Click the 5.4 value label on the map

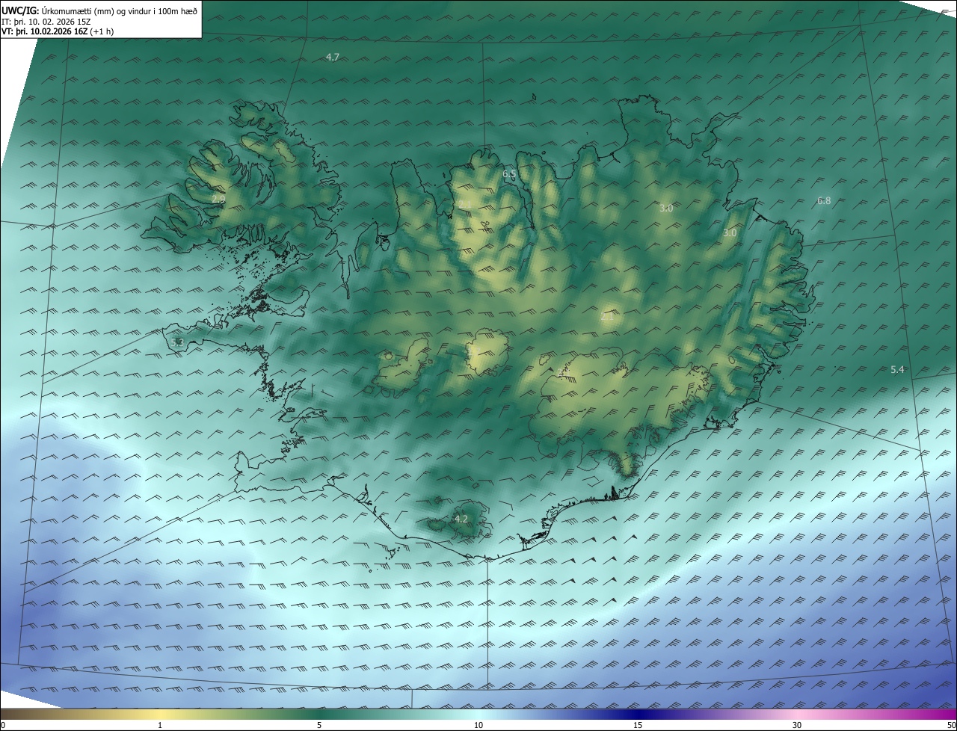click(897, 370)
